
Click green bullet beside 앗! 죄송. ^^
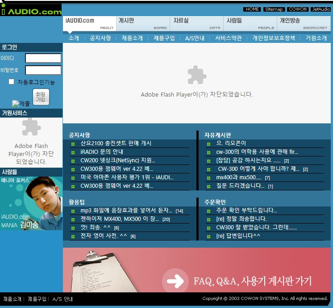73,228
